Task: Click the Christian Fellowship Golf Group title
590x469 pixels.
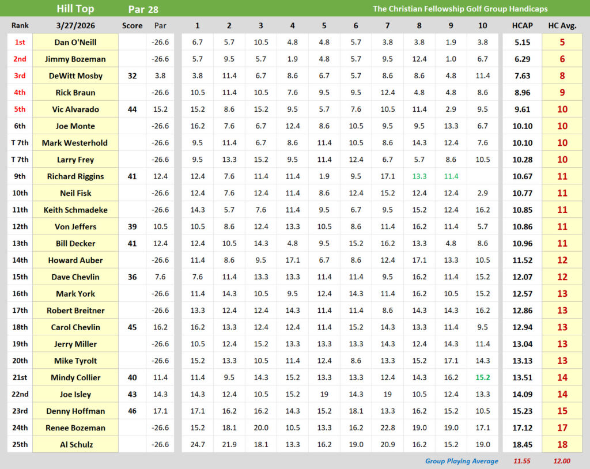Action: [x=460, y=9]
